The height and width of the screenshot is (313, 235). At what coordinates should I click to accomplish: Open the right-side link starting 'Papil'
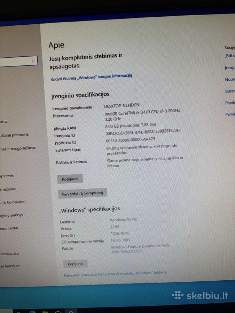click(x=230, y=103)
